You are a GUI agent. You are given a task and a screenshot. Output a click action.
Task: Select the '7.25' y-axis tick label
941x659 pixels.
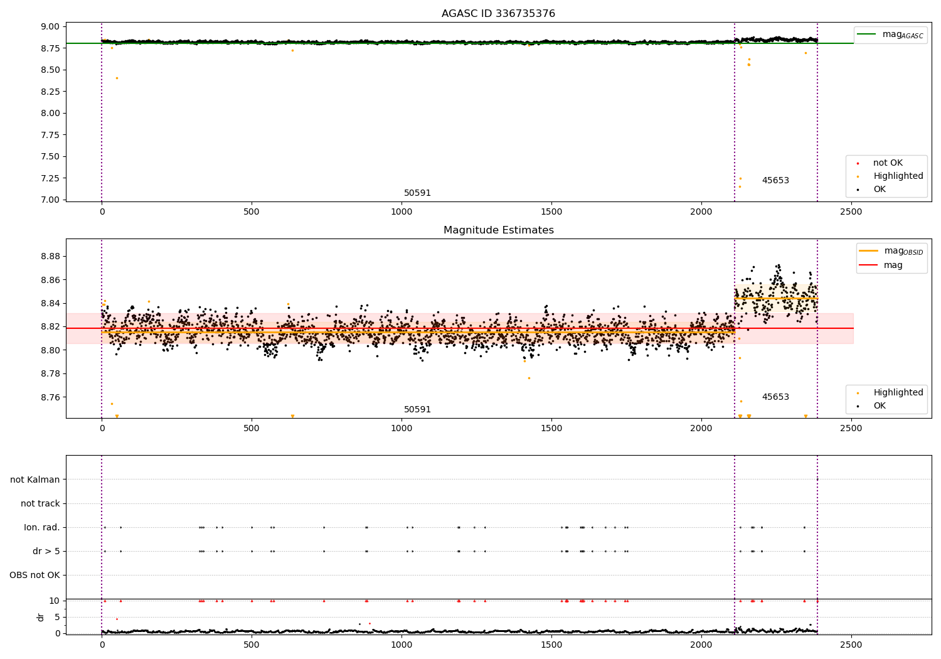[51, 178]
